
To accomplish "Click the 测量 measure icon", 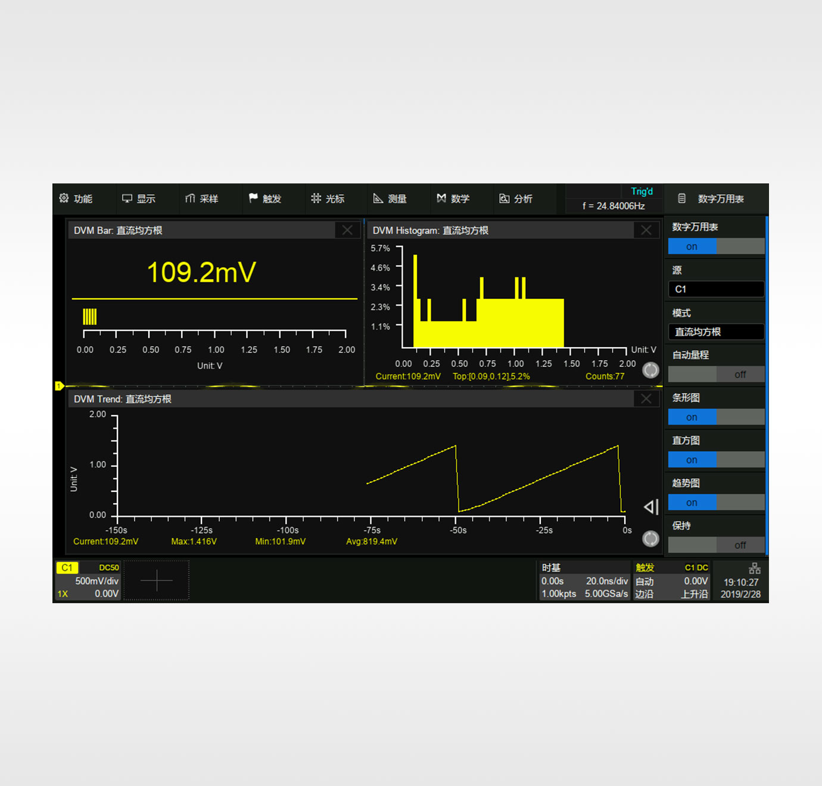I will tap(378, 198).
